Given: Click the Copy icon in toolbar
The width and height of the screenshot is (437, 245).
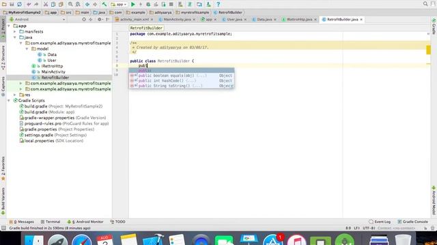Looking at the screenshot, I should (x=53, y=4).
